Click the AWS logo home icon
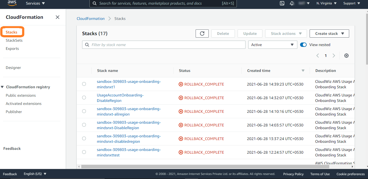 point(12,3)
